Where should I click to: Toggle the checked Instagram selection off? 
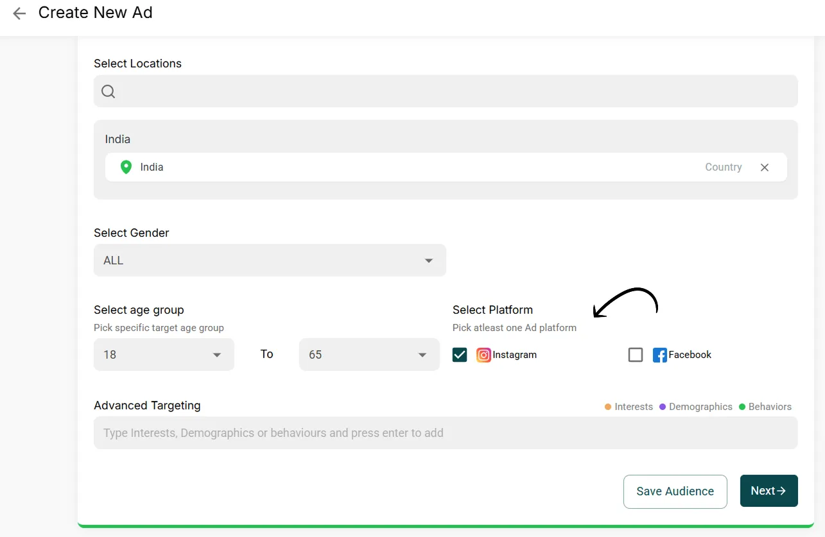click(x=460, y=355)
